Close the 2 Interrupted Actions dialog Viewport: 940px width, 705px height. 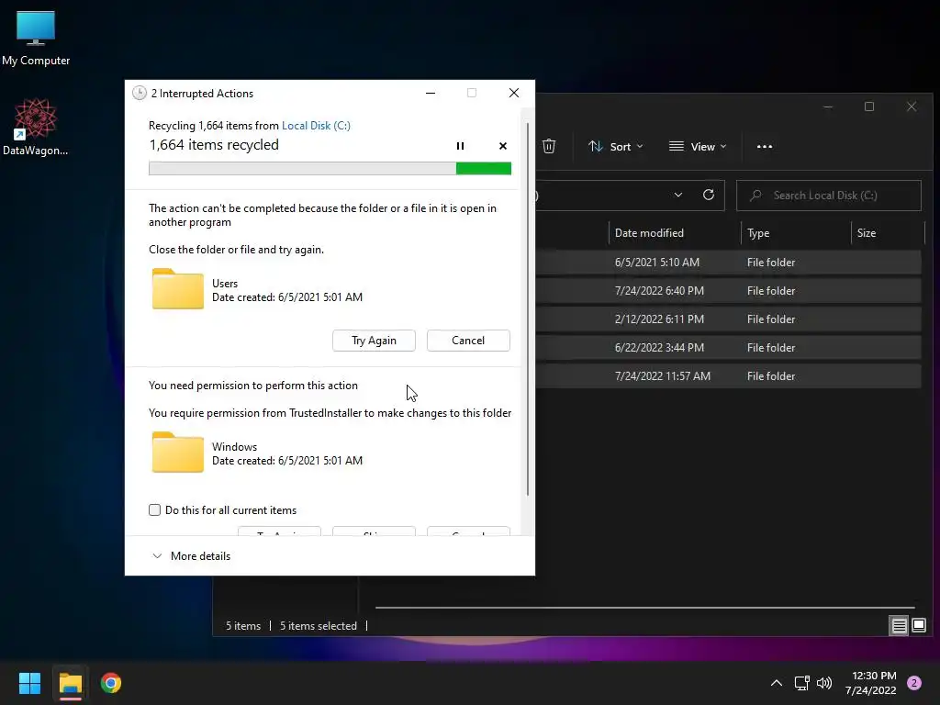[514, 93]
